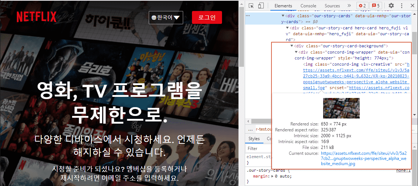Click the image preview thumbnail in tooltip
The height and width of the screenshot is (186, 418).
point(341,108)
